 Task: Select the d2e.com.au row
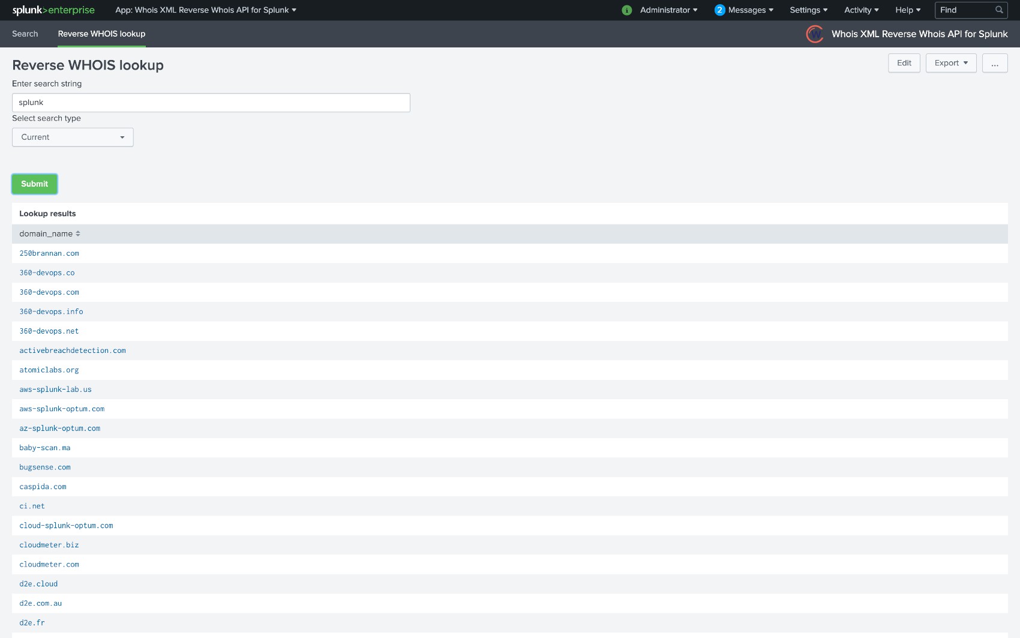click(510, 604)
